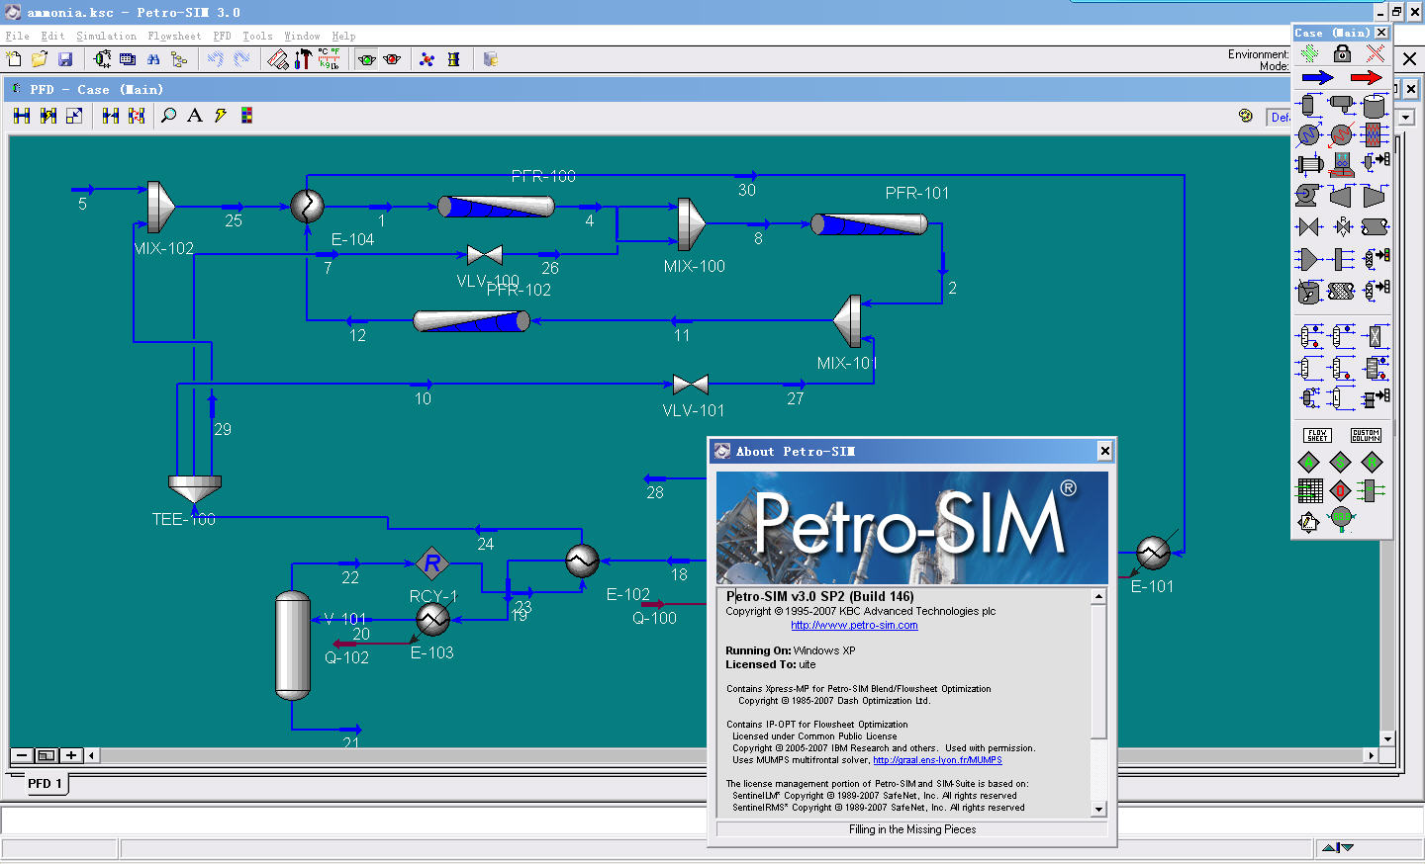The width and height of the screenshot is (1425, 864).
Task: Save the case with floppy disk icon
Action: tap(65, 59)
